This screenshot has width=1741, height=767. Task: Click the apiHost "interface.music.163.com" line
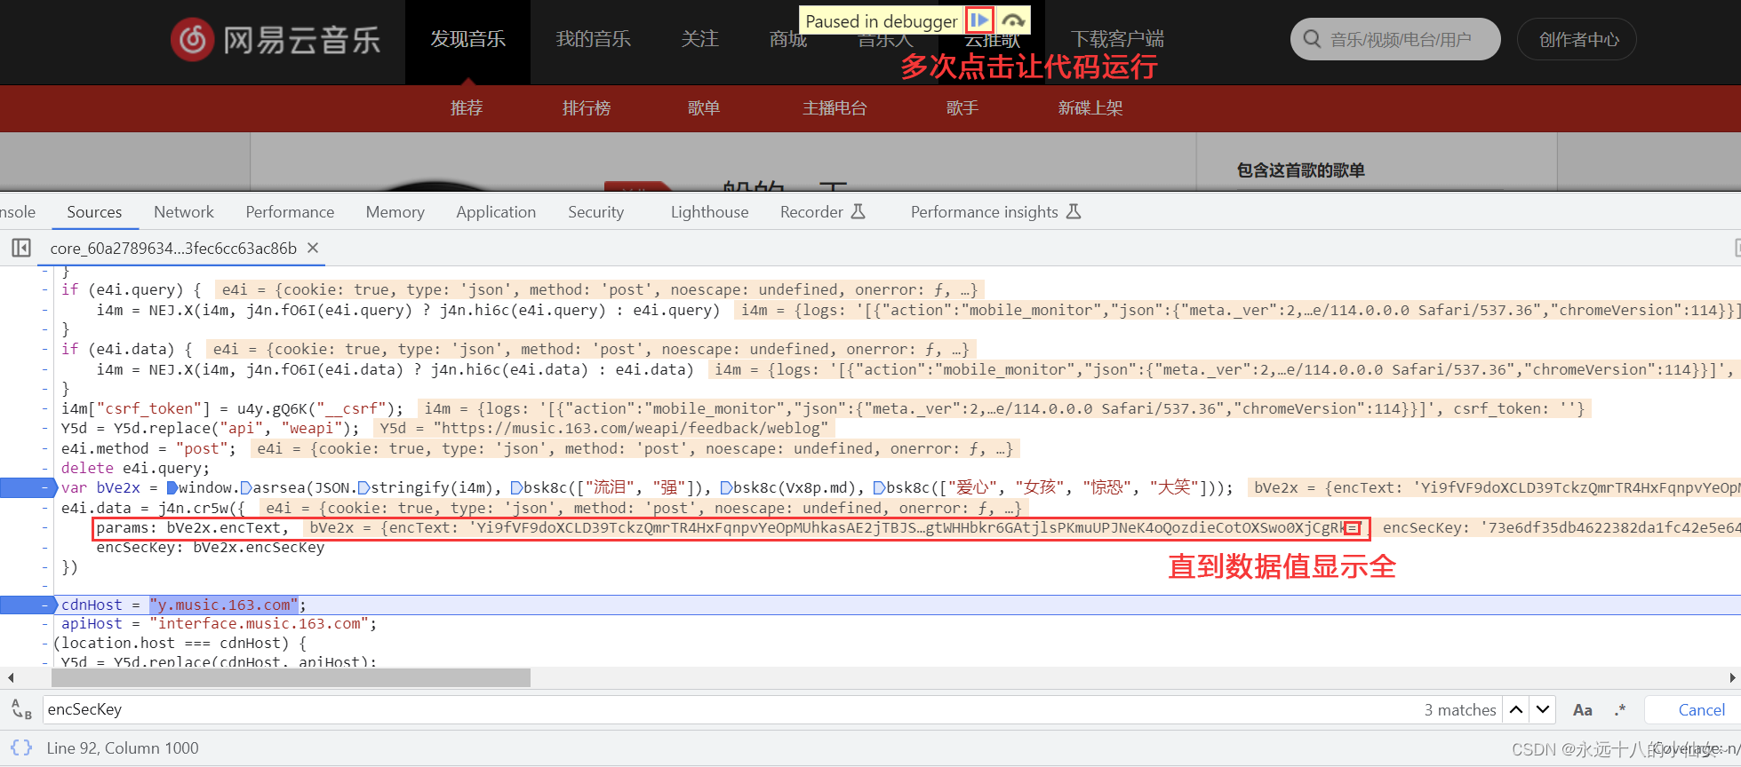pos(220,623)
